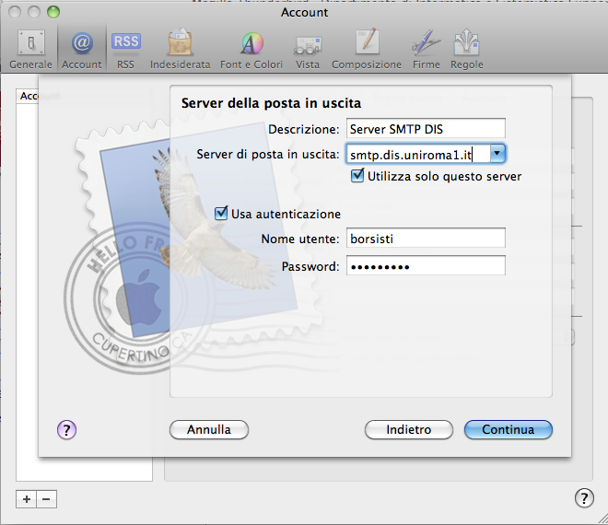This screenshot has width=608, height=525.
Task: Click the Descrizione text field
Action: pyautogui.click(x=426, y=129)
